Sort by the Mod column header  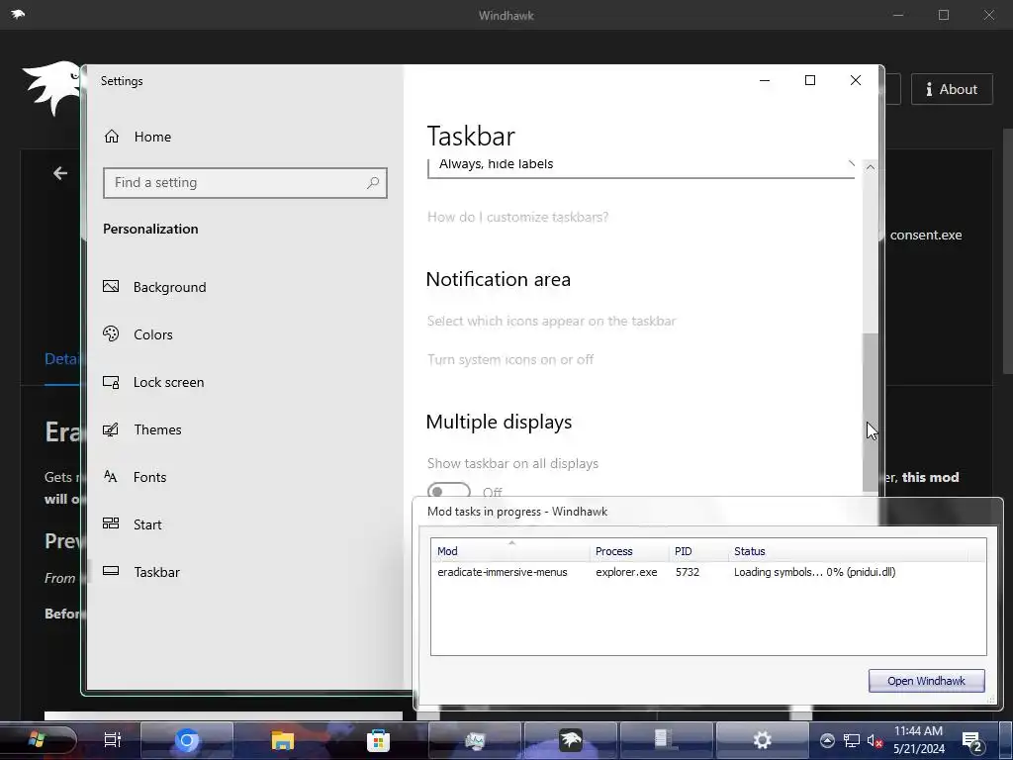pos(510,551)
